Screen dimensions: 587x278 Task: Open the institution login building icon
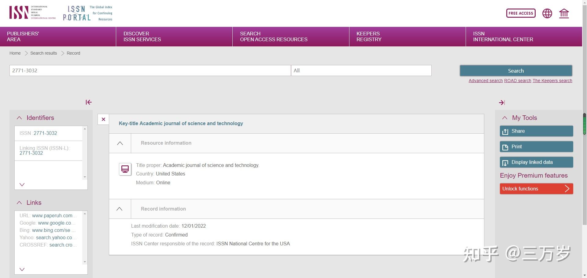(x=564, y=13)
